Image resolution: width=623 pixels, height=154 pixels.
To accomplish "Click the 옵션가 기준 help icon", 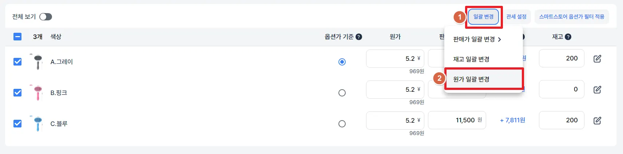I will 359,37.
